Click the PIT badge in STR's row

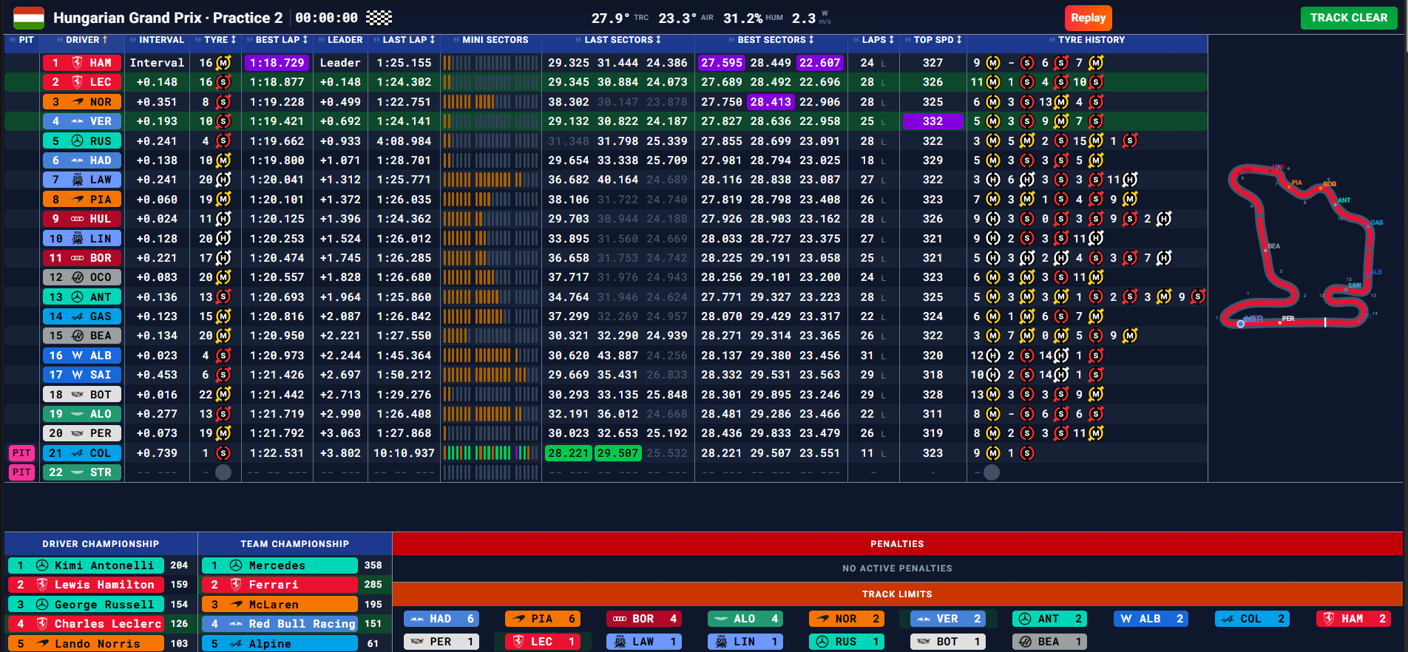tap(22, 472)
